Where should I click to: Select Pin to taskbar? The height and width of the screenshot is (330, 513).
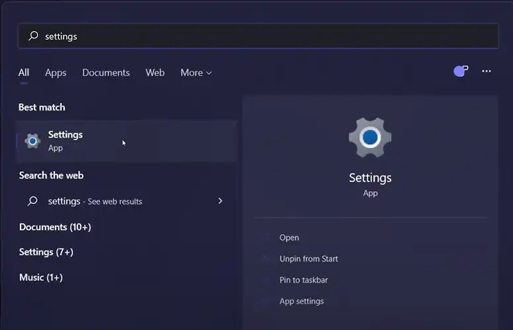point(303,280)
